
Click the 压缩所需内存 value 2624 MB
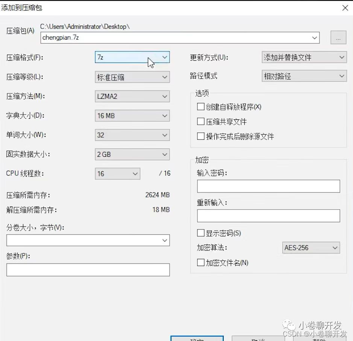coord(158,195)
